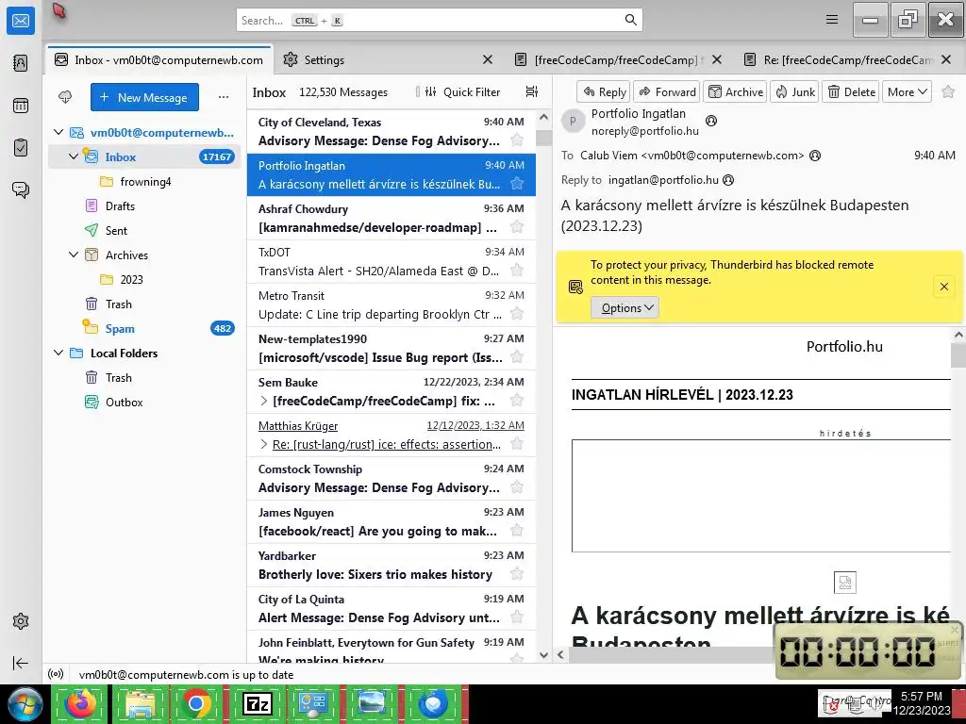The width and height of the screenshot is (966, 724).
Task: Archive the open message
Action: pos(735,91)
